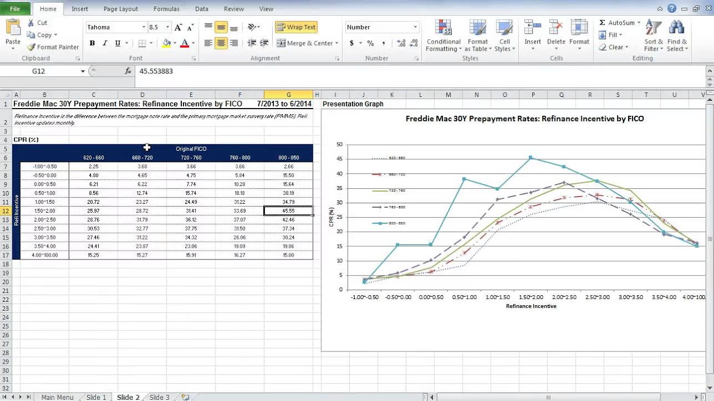Select cell containing 38.19
714x401 pixels.
[x=288, y=193]
